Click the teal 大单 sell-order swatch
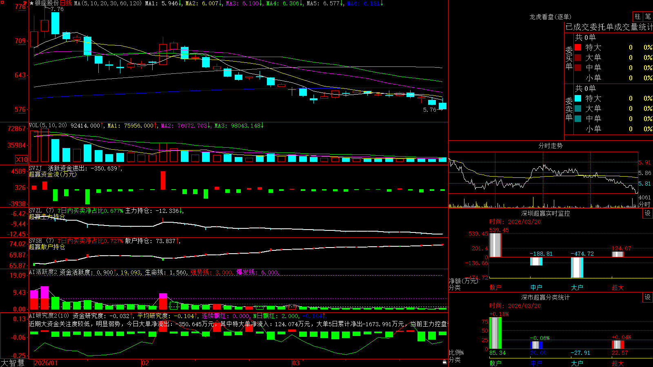 pos(578,108)
